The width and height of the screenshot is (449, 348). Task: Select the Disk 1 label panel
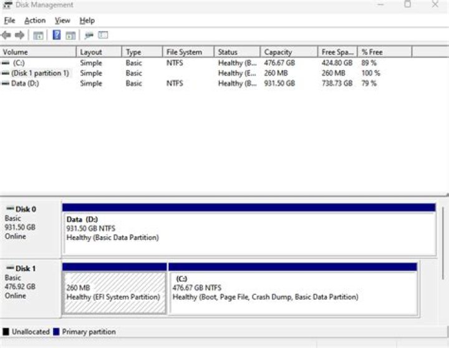coord(30,288)
